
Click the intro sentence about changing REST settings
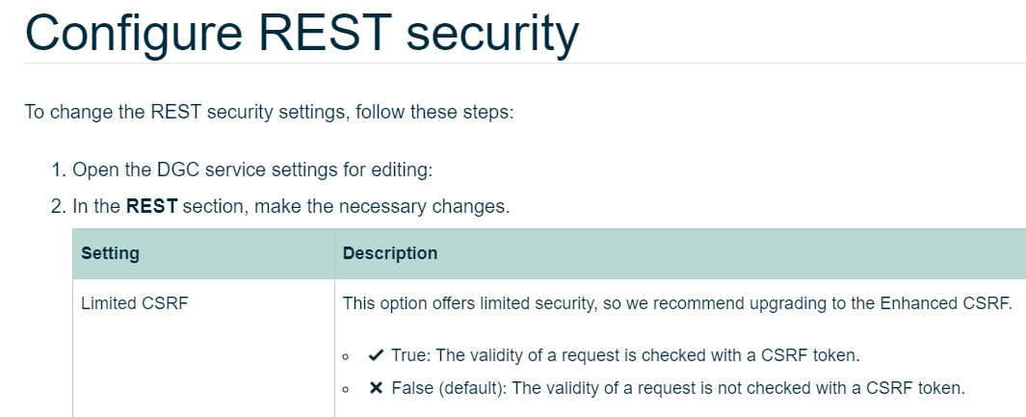point(270,112)
